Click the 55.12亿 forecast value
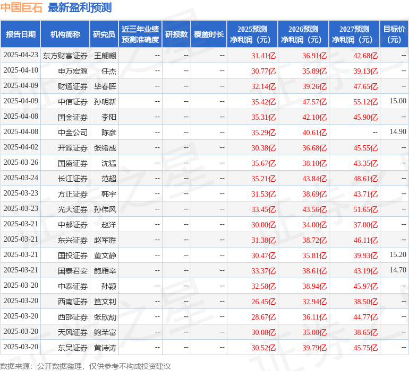 click(365, 102)
